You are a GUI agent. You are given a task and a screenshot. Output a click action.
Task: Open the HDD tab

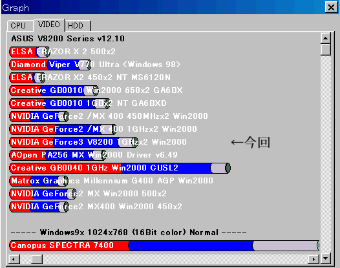coord(78,26)
